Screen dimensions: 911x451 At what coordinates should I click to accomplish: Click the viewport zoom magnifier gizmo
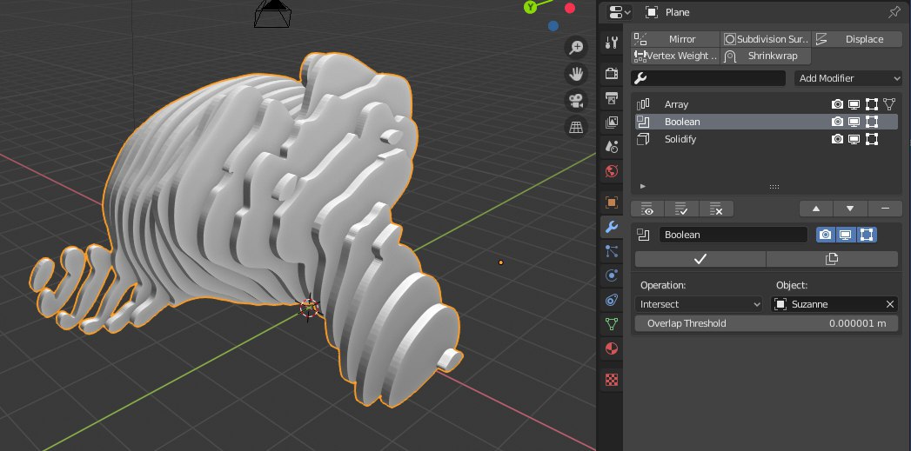pyautogui.click(x=576, y=48)
